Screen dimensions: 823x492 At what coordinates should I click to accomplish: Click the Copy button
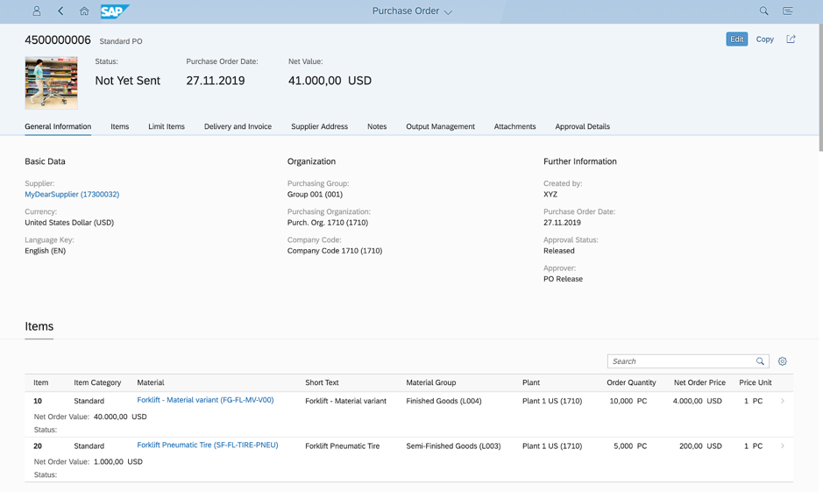pyautogui.click(x=765, y=39)
